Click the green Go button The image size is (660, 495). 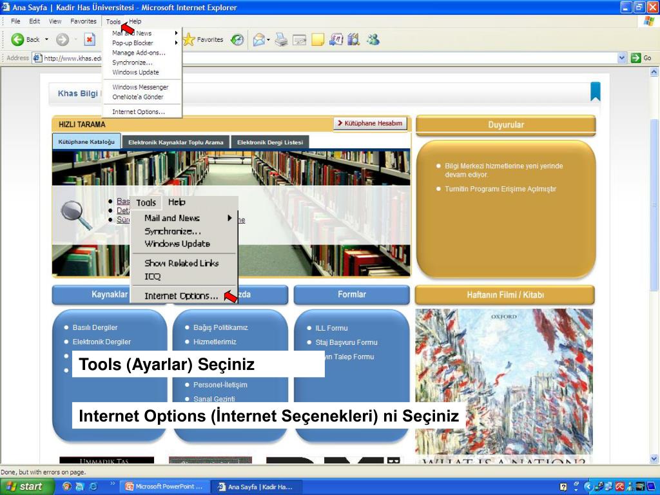[x=641, y=58]
